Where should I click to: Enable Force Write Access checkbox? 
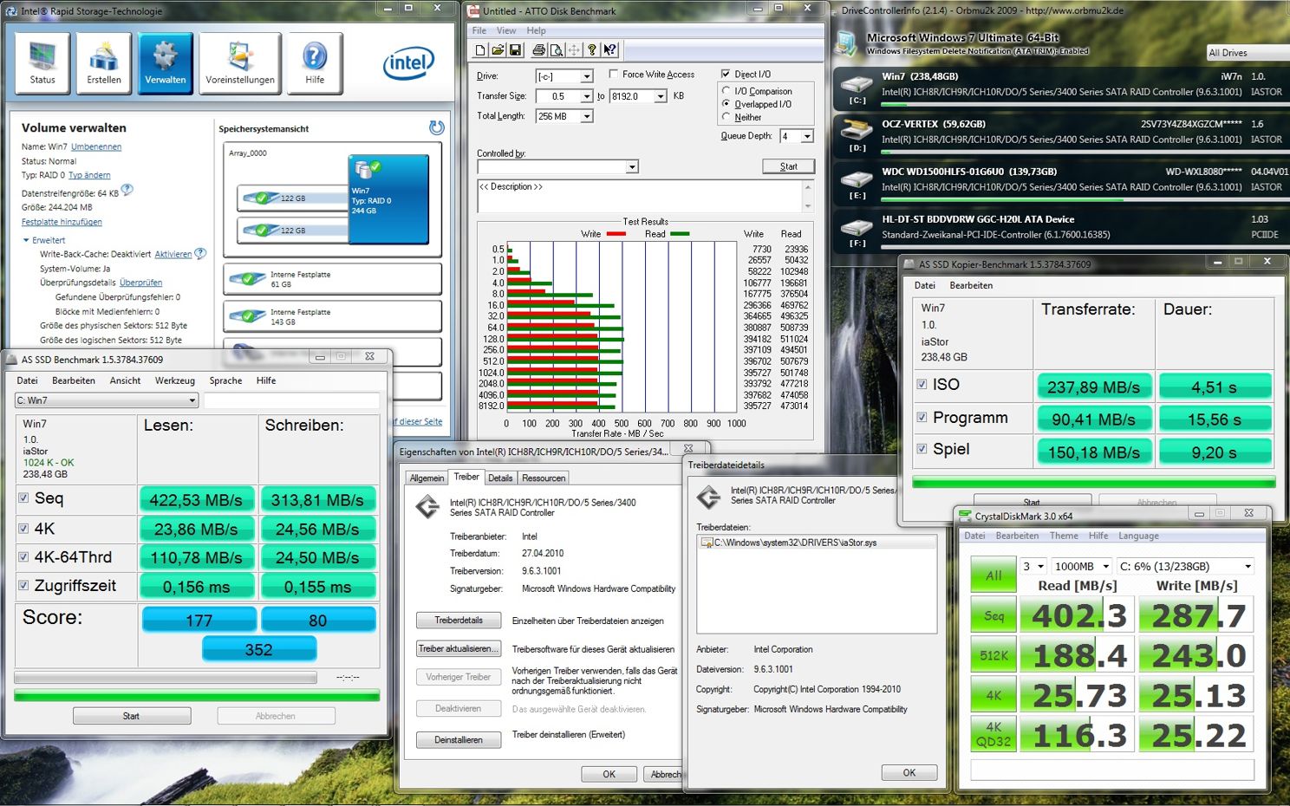click(614, 75)
